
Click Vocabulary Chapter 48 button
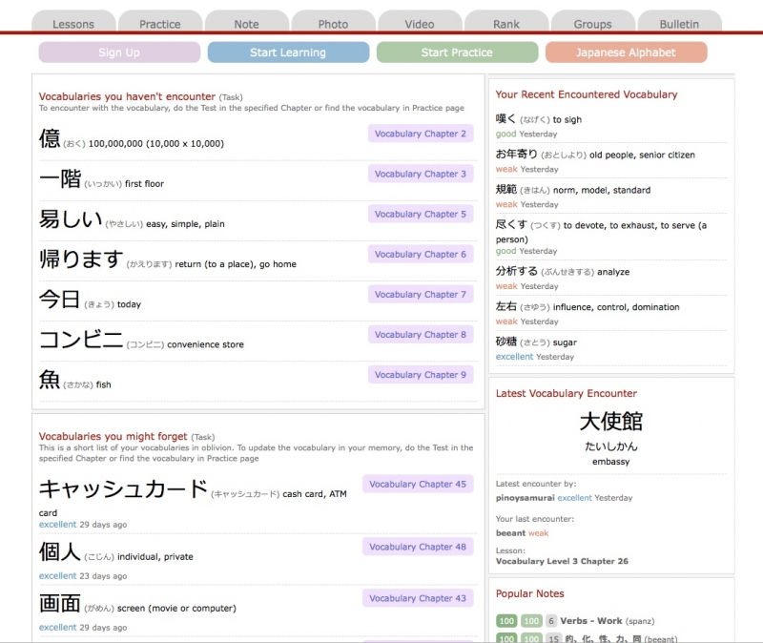(418, 547)
